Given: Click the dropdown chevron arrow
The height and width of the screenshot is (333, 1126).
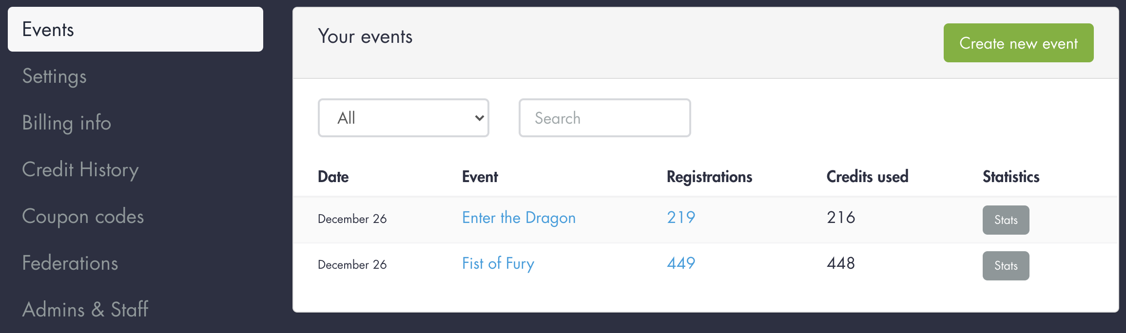Looking at the screenshot, I should (x=479, y=118).
